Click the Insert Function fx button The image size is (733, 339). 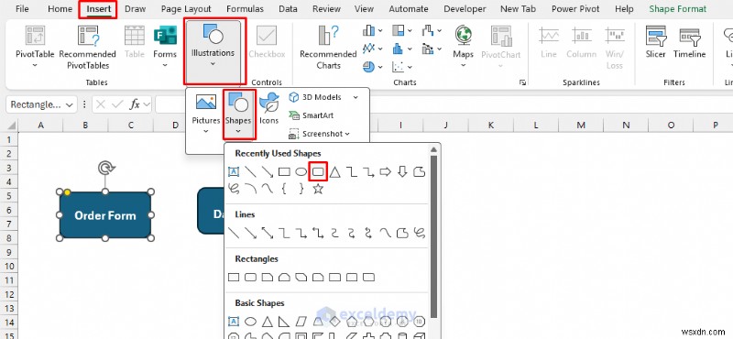point(135,104)
